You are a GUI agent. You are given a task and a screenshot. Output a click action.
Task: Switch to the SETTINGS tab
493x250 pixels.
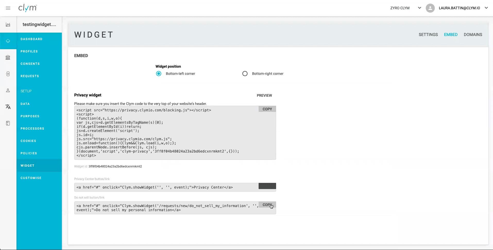(x=428, y=34)
